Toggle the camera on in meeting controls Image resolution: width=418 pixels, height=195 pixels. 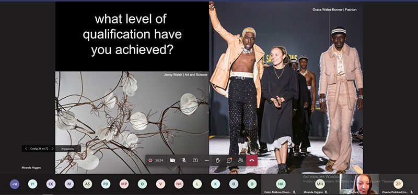[173, 160]
